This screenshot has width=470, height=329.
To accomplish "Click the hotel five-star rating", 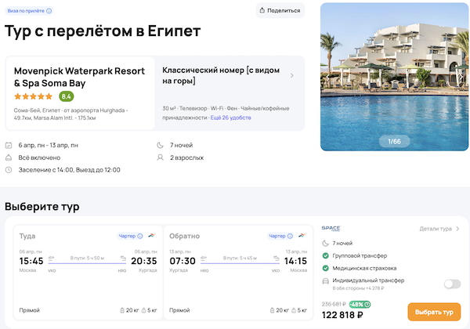I will [34, 96].
